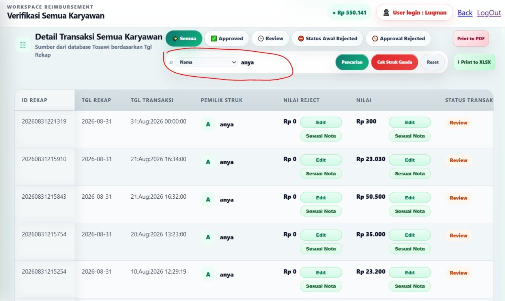Click the PEMILIK STRUK column header

click(222, 100)
